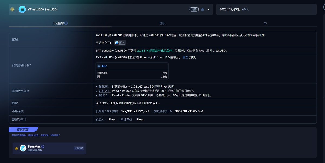Open the 书 tab

pos(265,23)
